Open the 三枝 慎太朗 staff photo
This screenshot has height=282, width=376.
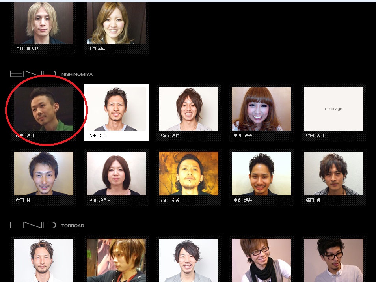[x=44, y=23]
